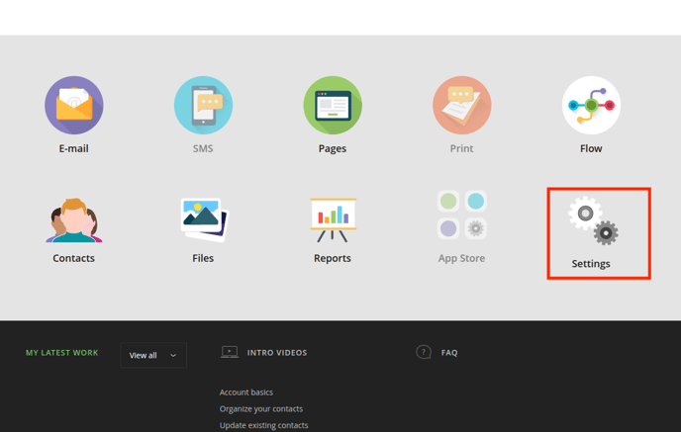
Task: Click the chevron in View all dropdown
Action: point(173,356)
